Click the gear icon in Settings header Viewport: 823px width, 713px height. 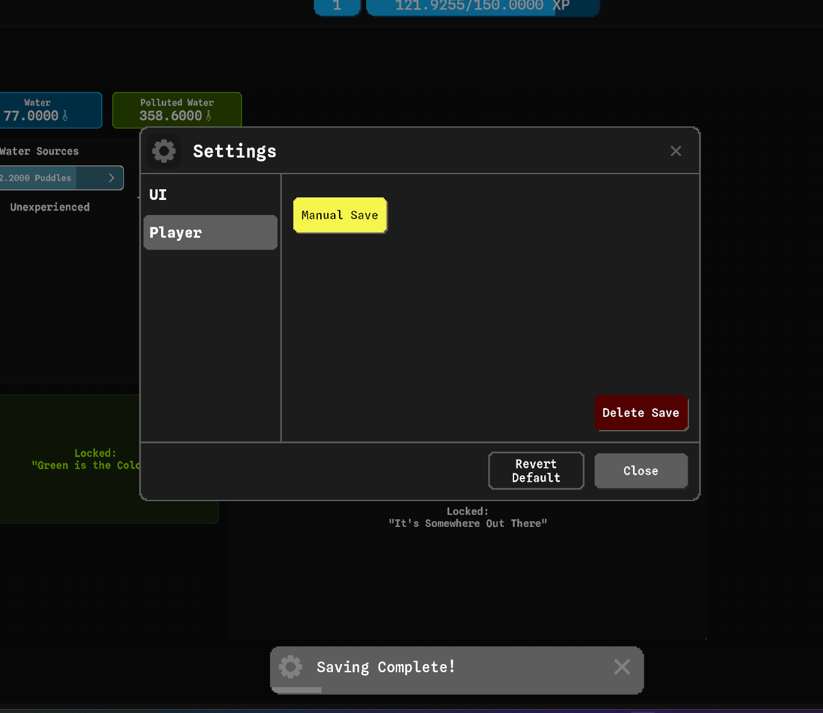164,152
